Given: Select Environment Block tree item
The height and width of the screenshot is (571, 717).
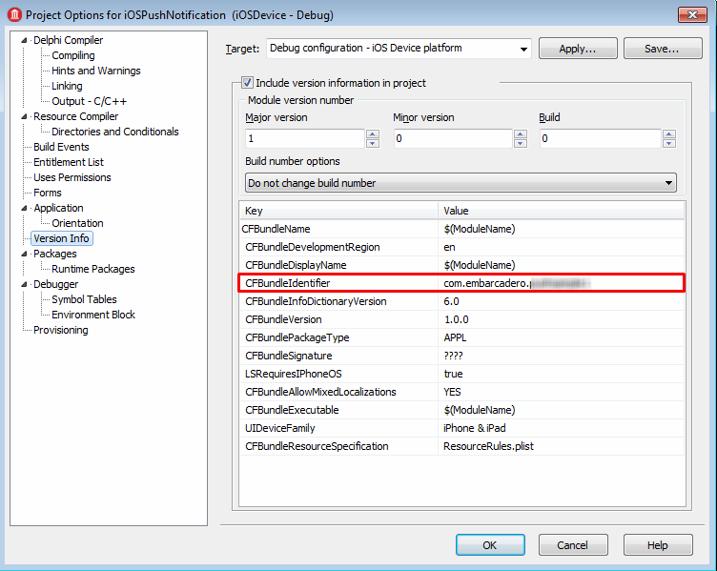Looking at the screenshot, I should point(93,315).
